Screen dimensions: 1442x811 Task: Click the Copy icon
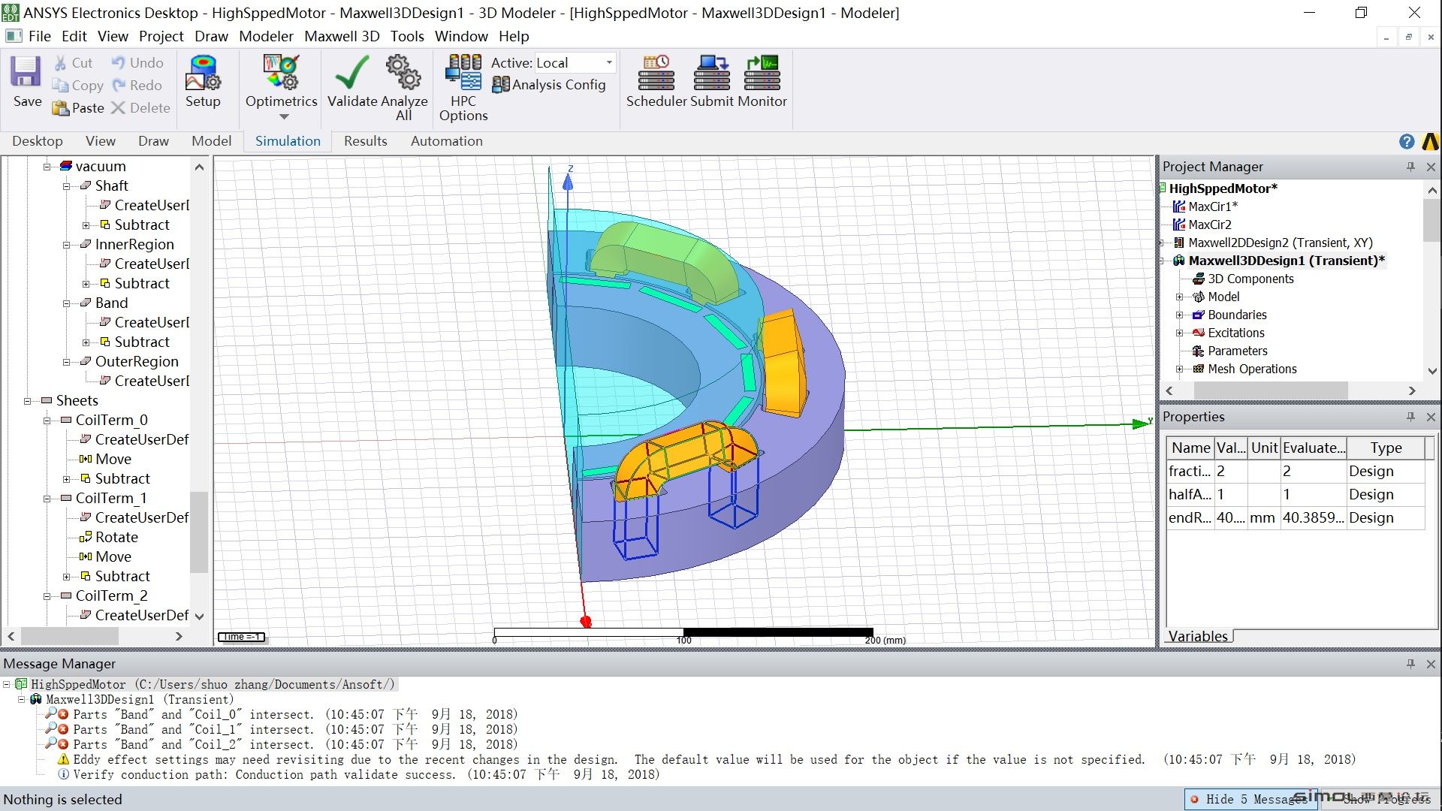(x=60, y=86)
